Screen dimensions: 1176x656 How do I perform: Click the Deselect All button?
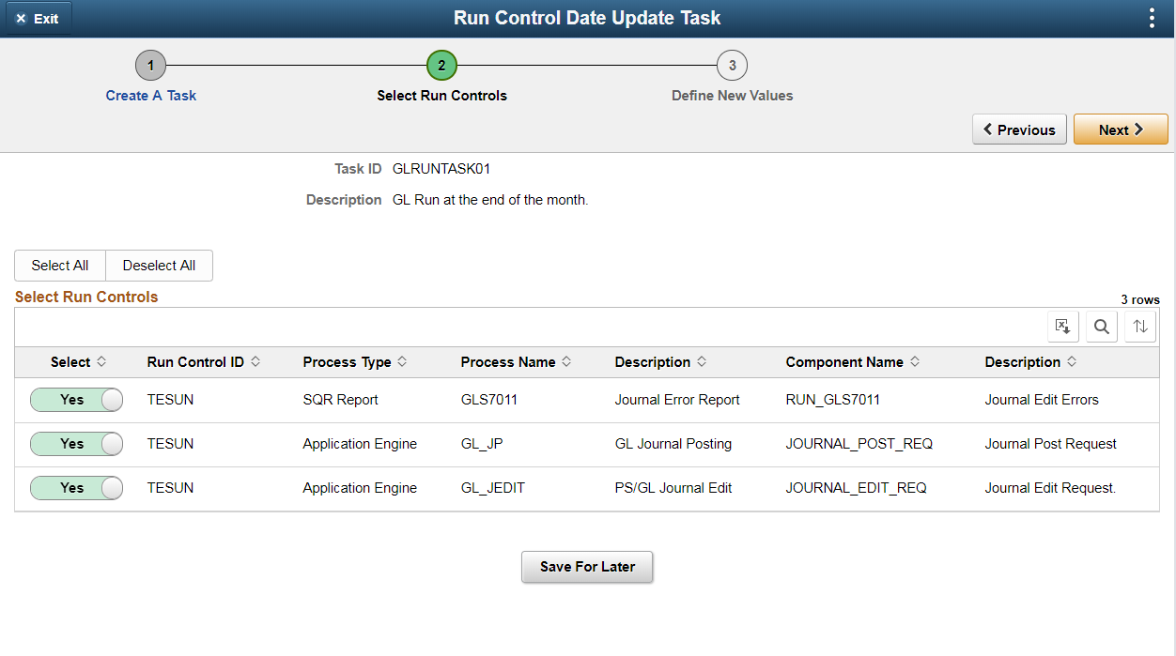160,266
